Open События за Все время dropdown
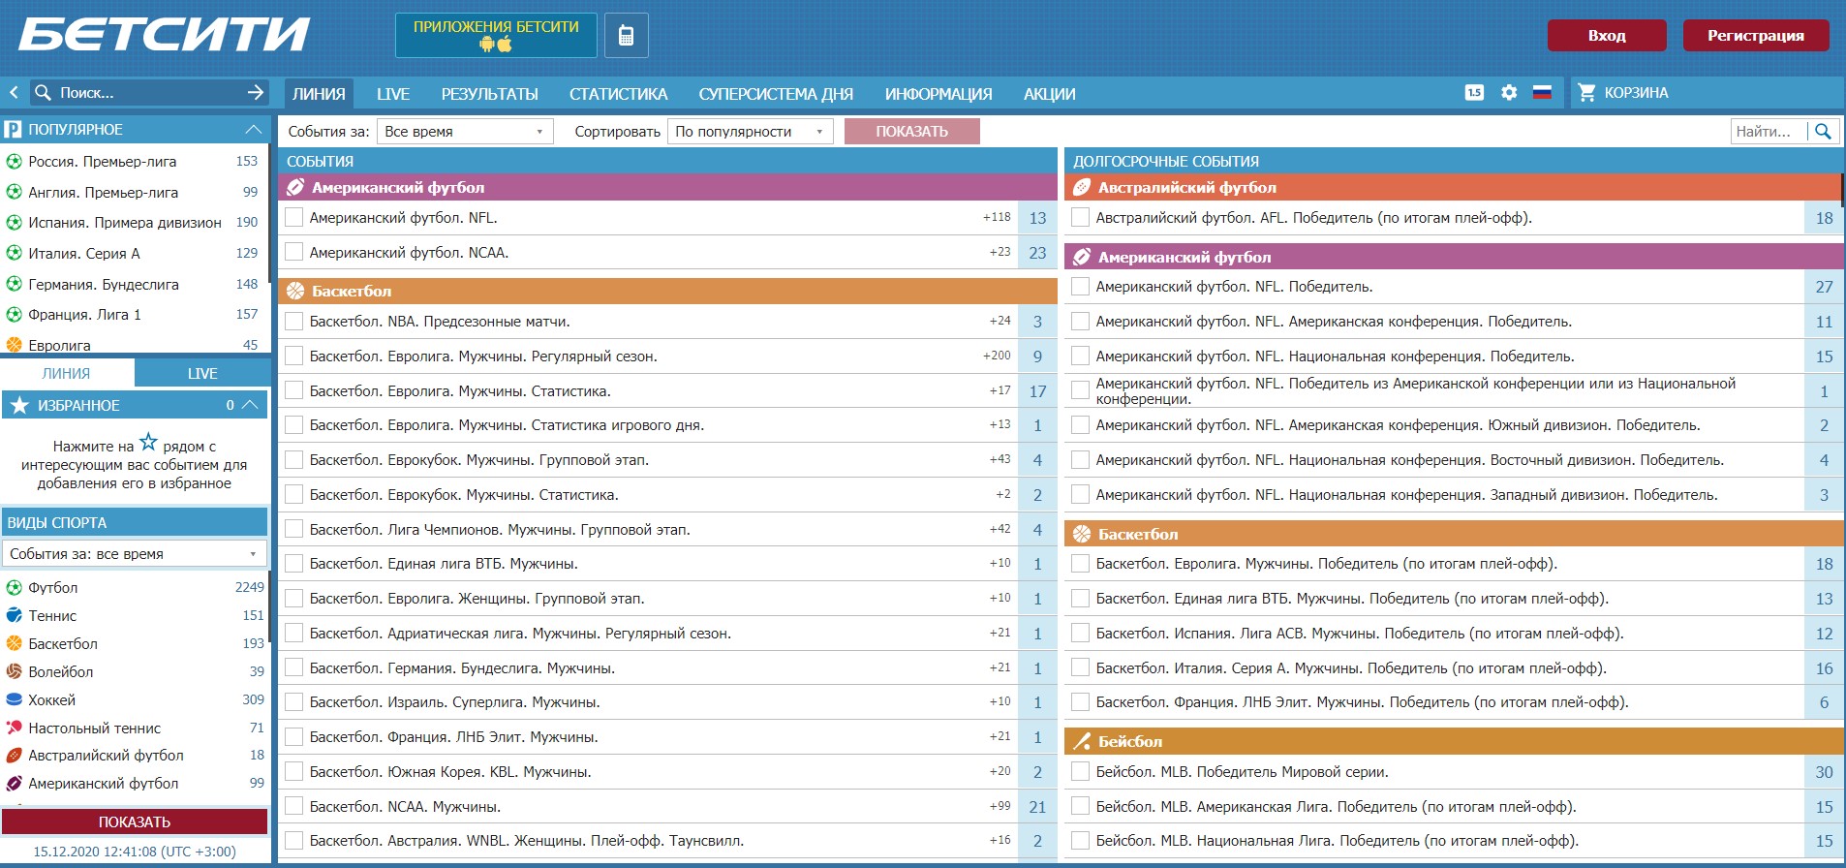 pyautogui.click(x=465, y=131)
